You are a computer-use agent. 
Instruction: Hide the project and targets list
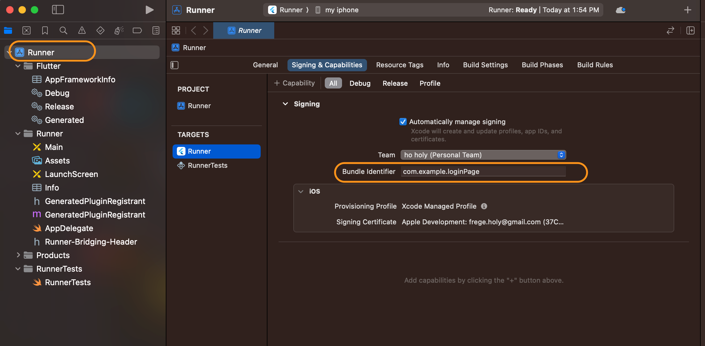pyautogui.click(x=174, y=65)
